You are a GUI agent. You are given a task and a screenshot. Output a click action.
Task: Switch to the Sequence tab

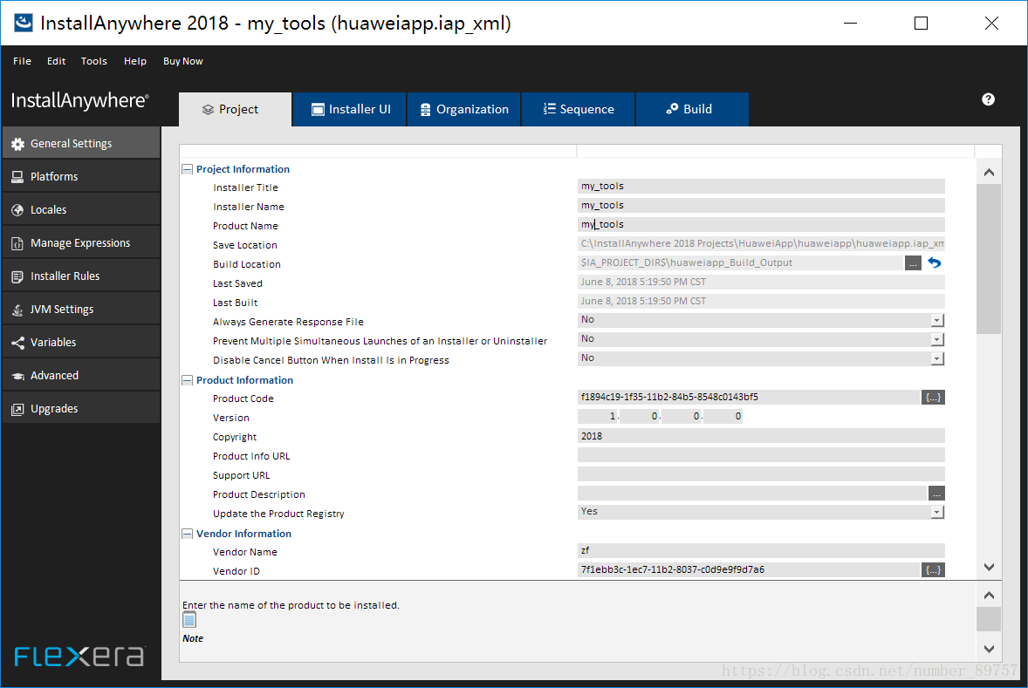(x=579, y=109)
